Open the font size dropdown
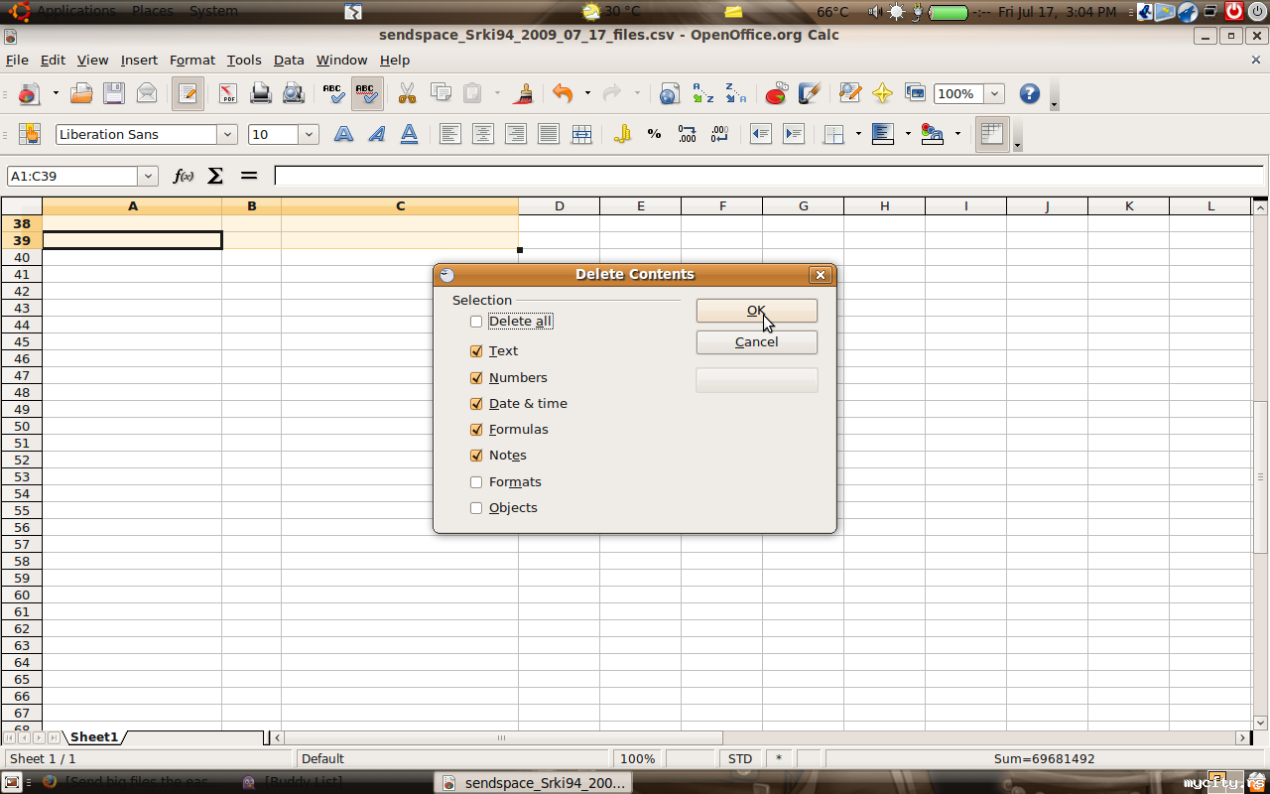This screenshot has height=794, width=1270. [x=309, y=135]
